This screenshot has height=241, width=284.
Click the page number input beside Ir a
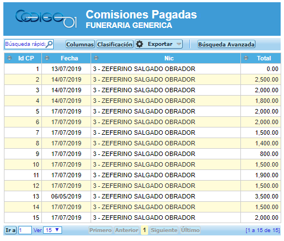(25, 230)
